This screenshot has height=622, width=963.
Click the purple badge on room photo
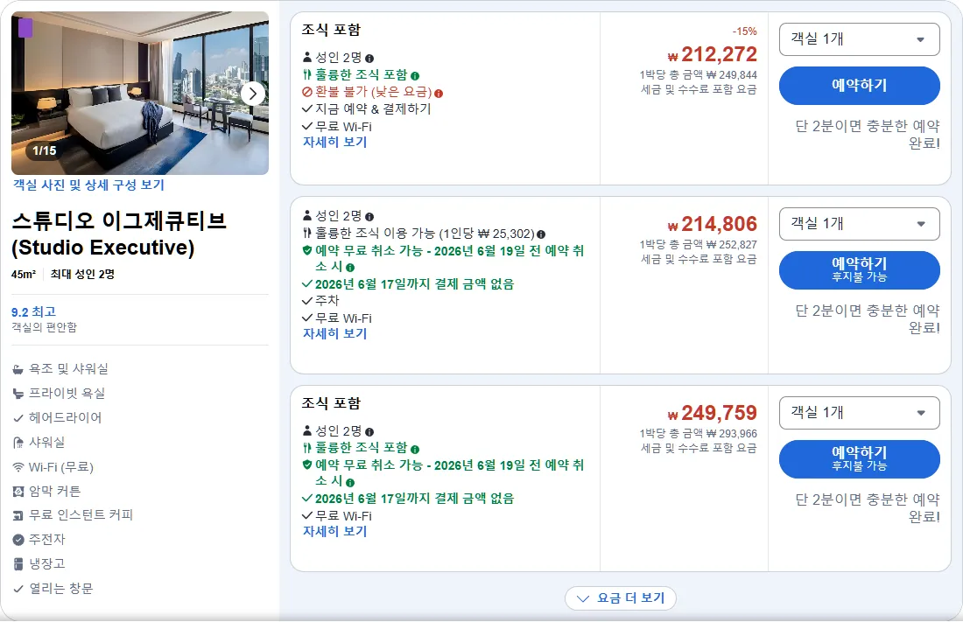click(25, 28)
